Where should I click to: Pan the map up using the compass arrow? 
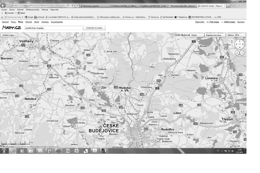click(x=240, y=41)
